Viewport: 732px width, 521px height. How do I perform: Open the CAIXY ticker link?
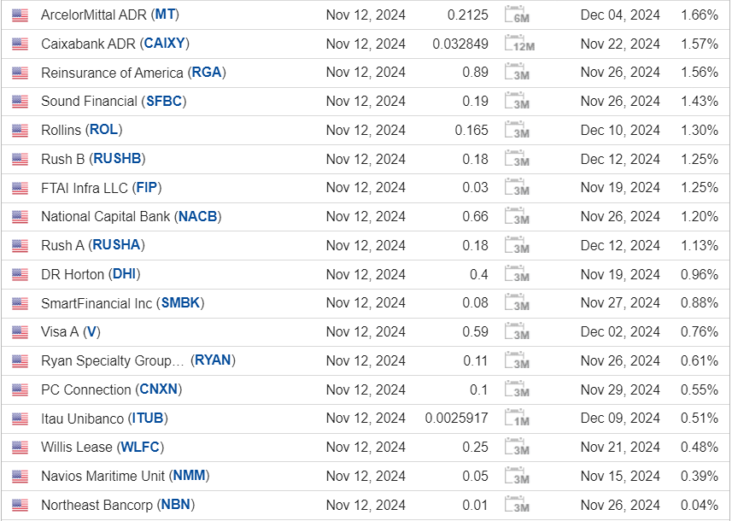[x=164, y=44]
